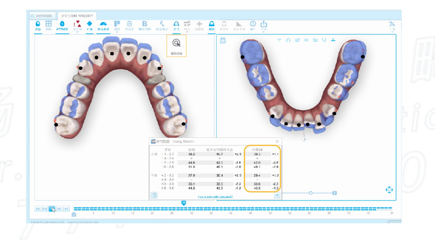This screenshot has height=245, width=435.
Task: Collapse stage column using left-arrow button
Action: pos(277,195)
